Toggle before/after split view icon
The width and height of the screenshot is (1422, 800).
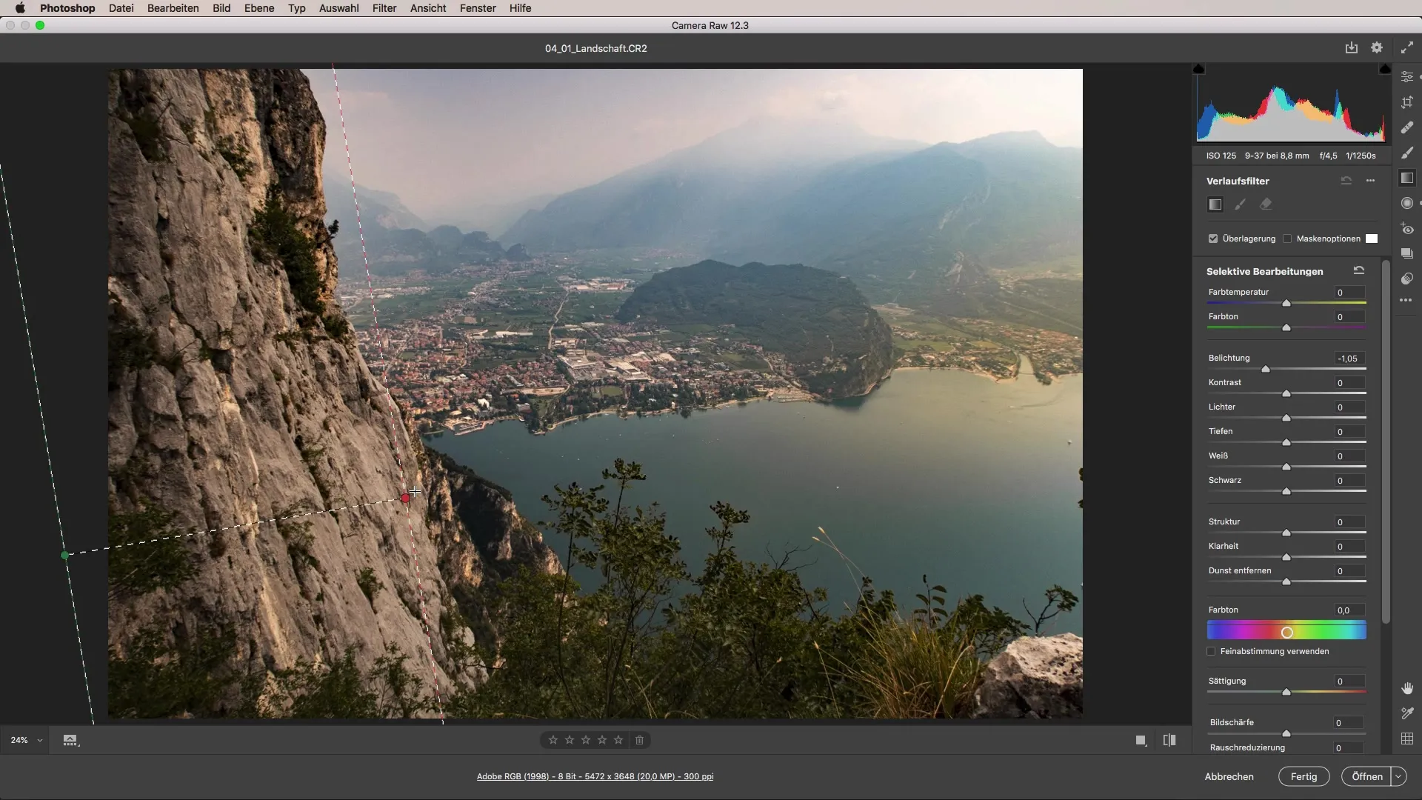click(1169, 740)
